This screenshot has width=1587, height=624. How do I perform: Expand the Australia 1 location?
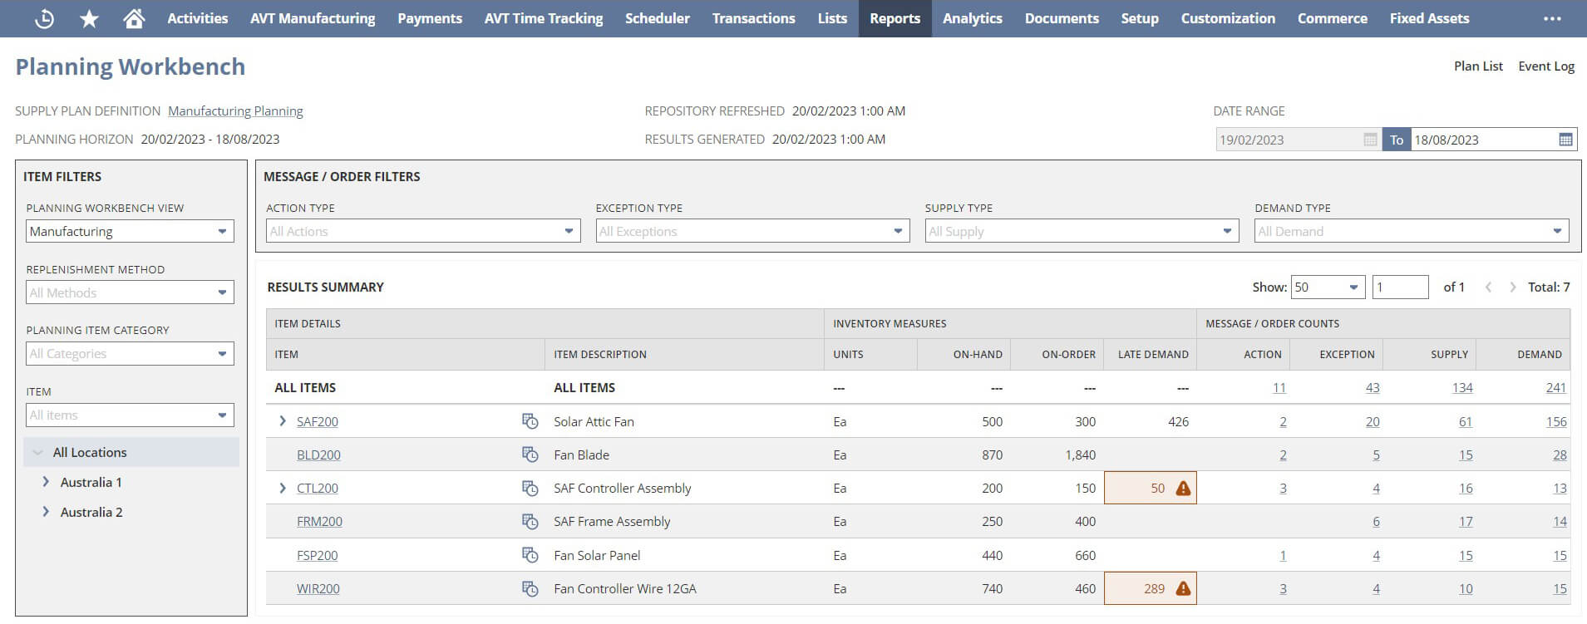point(46,482)
